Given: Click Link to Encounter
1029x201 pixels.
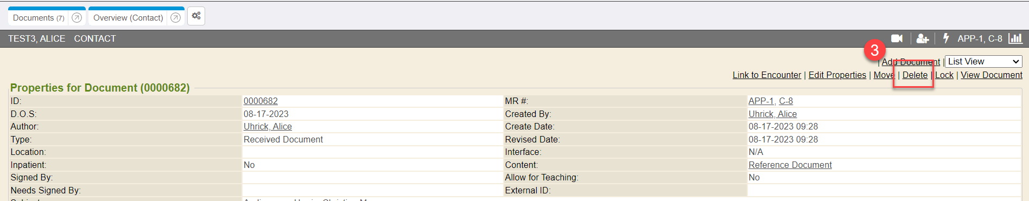Looking at the screenshot, I should point(766,75).
